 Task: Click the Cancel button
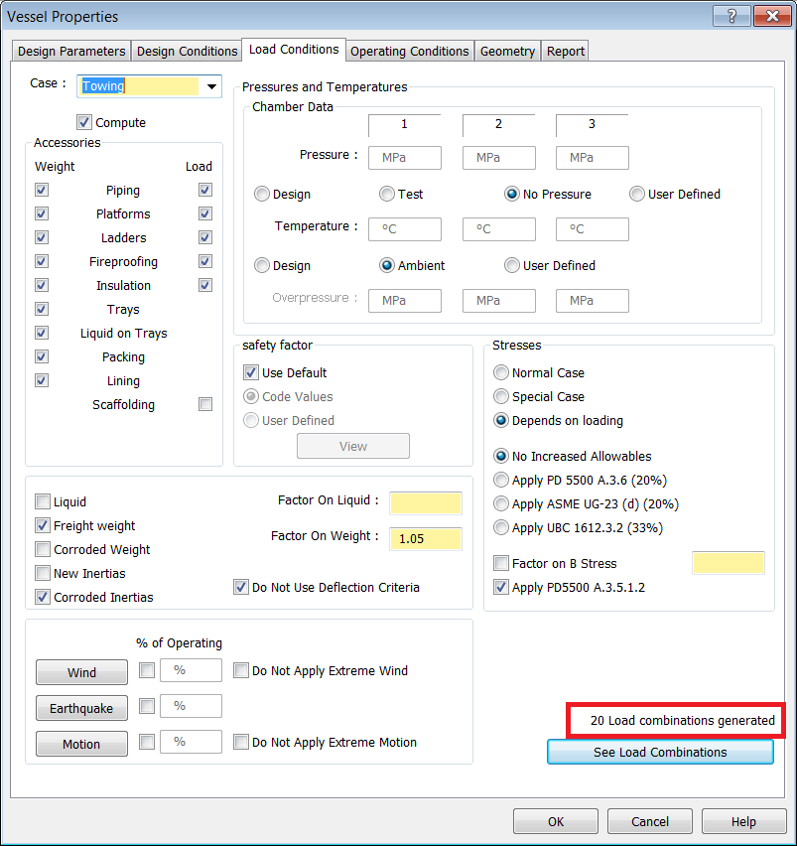650,822
